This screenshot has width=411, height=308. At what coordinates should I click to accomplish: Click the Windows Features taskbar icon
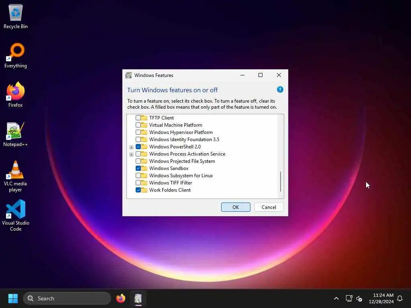(x=138, y=298)
